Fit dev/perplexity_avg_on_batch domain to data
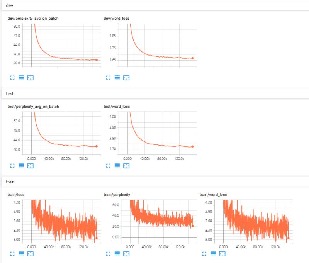The width and height of the screenshot is (309, 263). point(30,77)
